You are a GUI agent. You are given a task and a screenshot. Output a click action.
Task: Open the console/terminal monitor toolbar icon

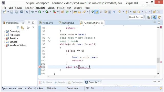click(22, 12)
